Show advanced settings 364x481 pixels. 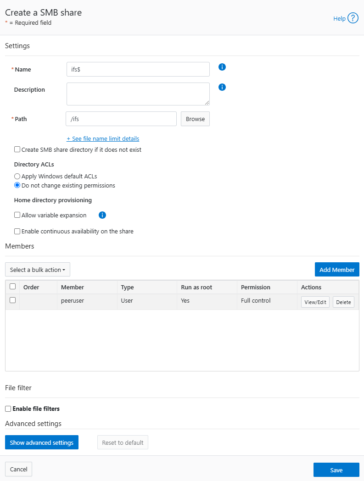tap(41, 442)
